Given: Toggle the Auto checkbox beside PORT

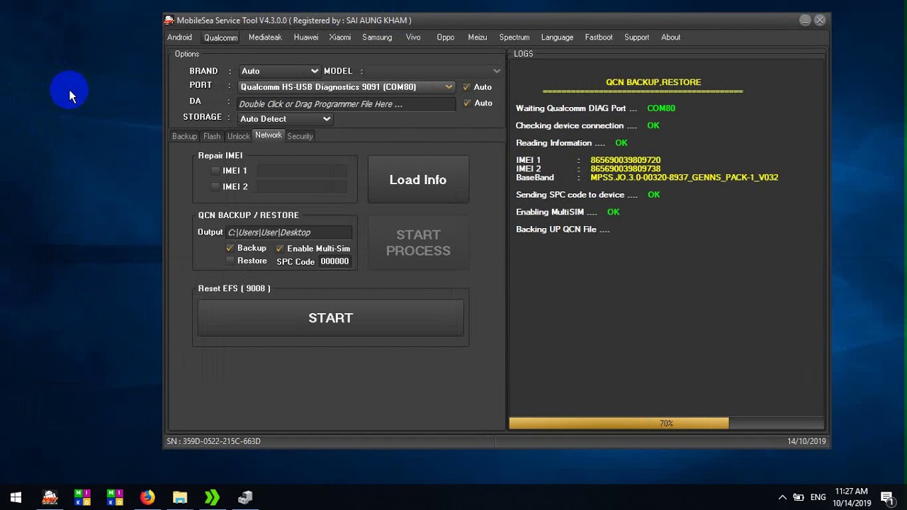Looking at the screenshot, I should coord(466,87).
